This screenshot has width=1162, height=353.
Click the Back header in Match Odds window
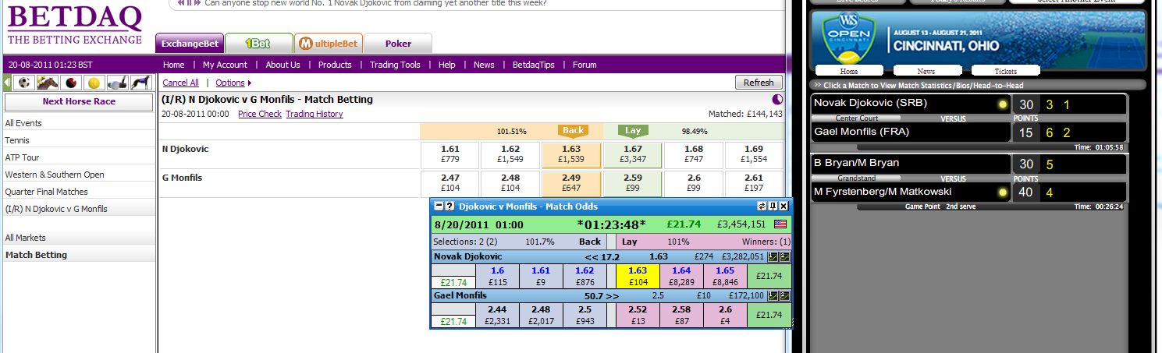(589, 242)
